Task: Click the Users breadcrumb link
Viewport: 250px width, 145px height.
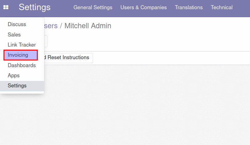Action: point(51,26)
